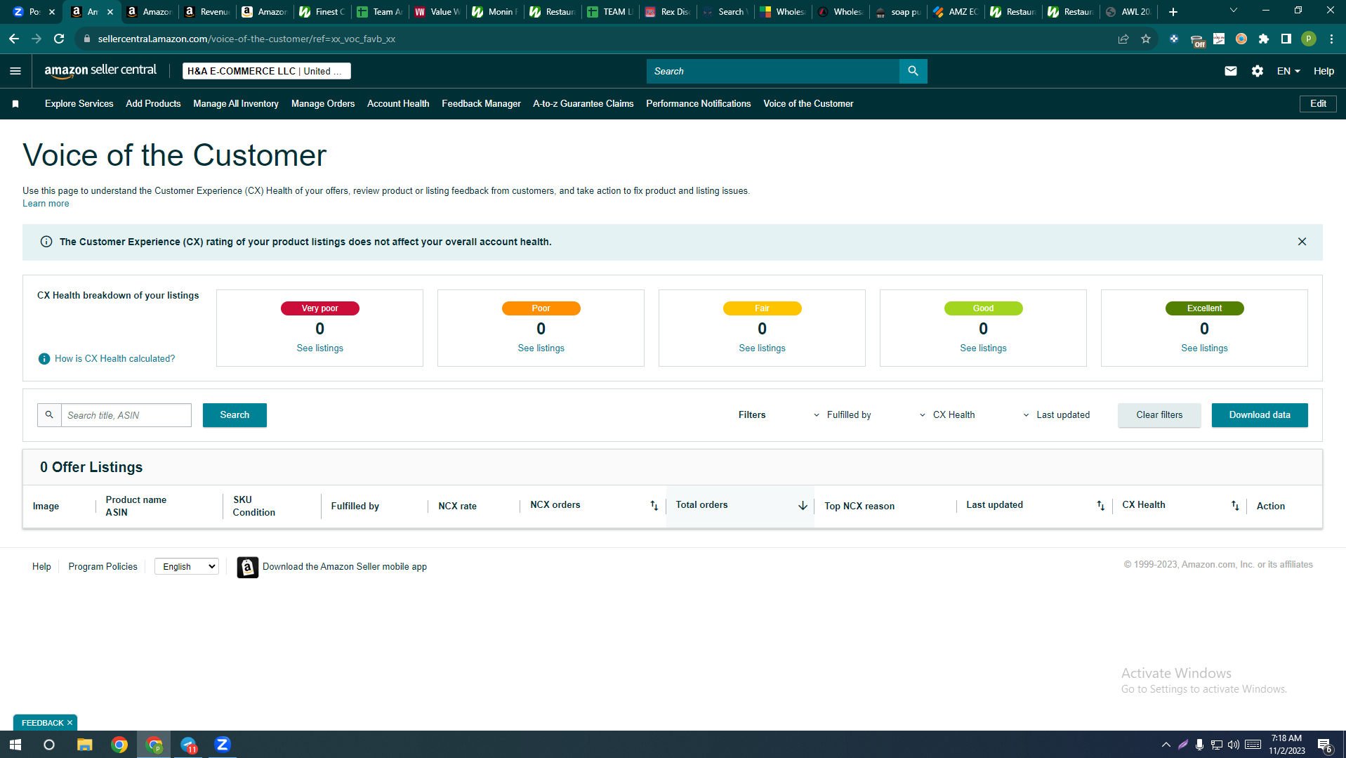Dismiss the CX rating info banner

click(x=1302, y=242)
